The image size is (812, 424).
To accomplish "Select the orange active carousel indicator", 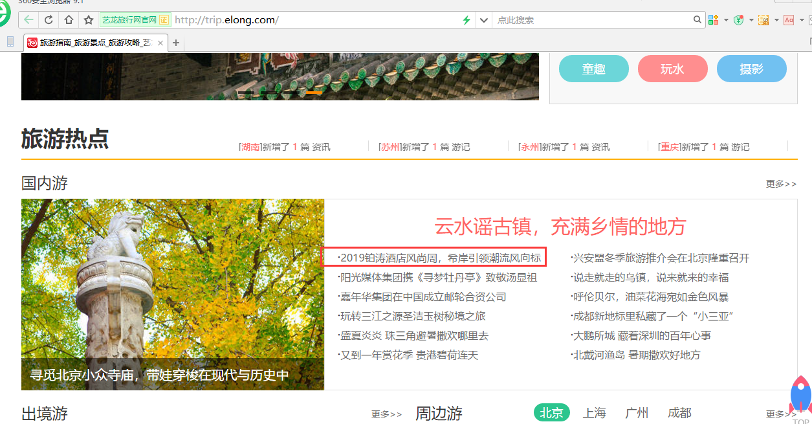I will pos(314,93).
